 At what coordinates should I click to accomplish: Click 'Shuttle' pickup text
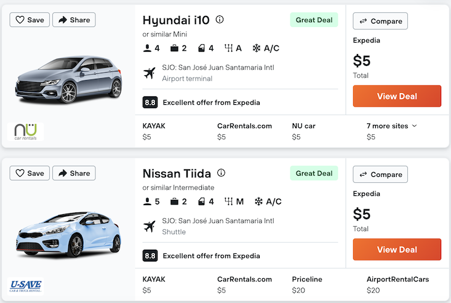point(174,232)
